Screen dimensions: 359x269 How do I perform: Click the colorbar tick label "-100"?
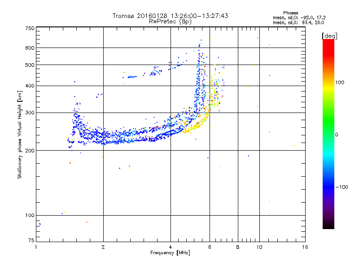click(x=341, y=187)
